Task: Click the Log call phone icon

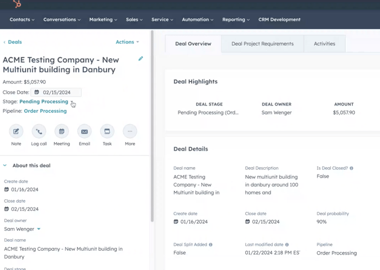Action: click(x=39, y=131)
